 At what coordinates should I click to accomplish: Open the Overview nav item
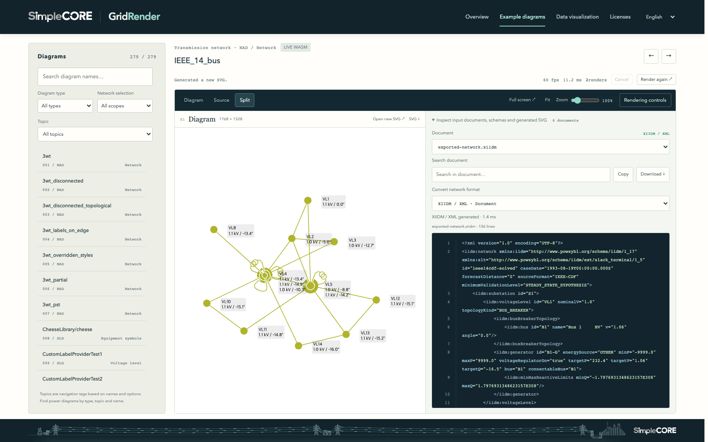[477, 17]
